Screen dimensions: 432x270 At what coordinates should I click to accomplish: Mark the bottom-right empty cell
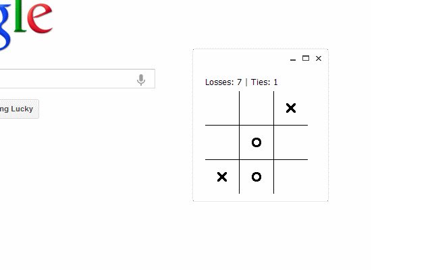(291, 177)
